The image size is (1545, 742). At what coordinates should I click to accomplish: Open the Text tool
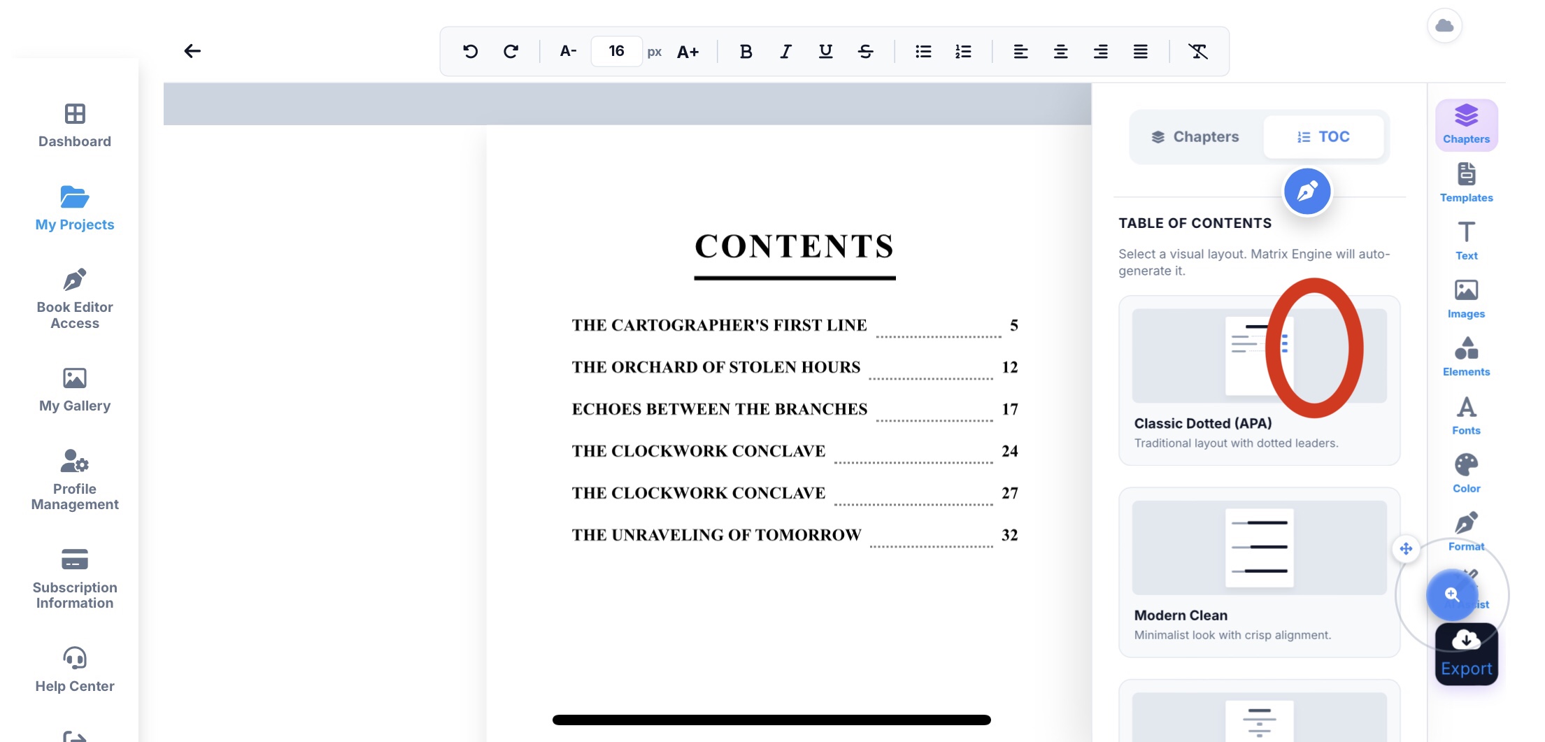(x=1466, y=241)
